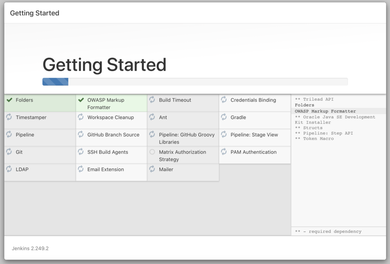Click the pending icon beside Git
Screen dimensions: 390x264
(9, 152)
